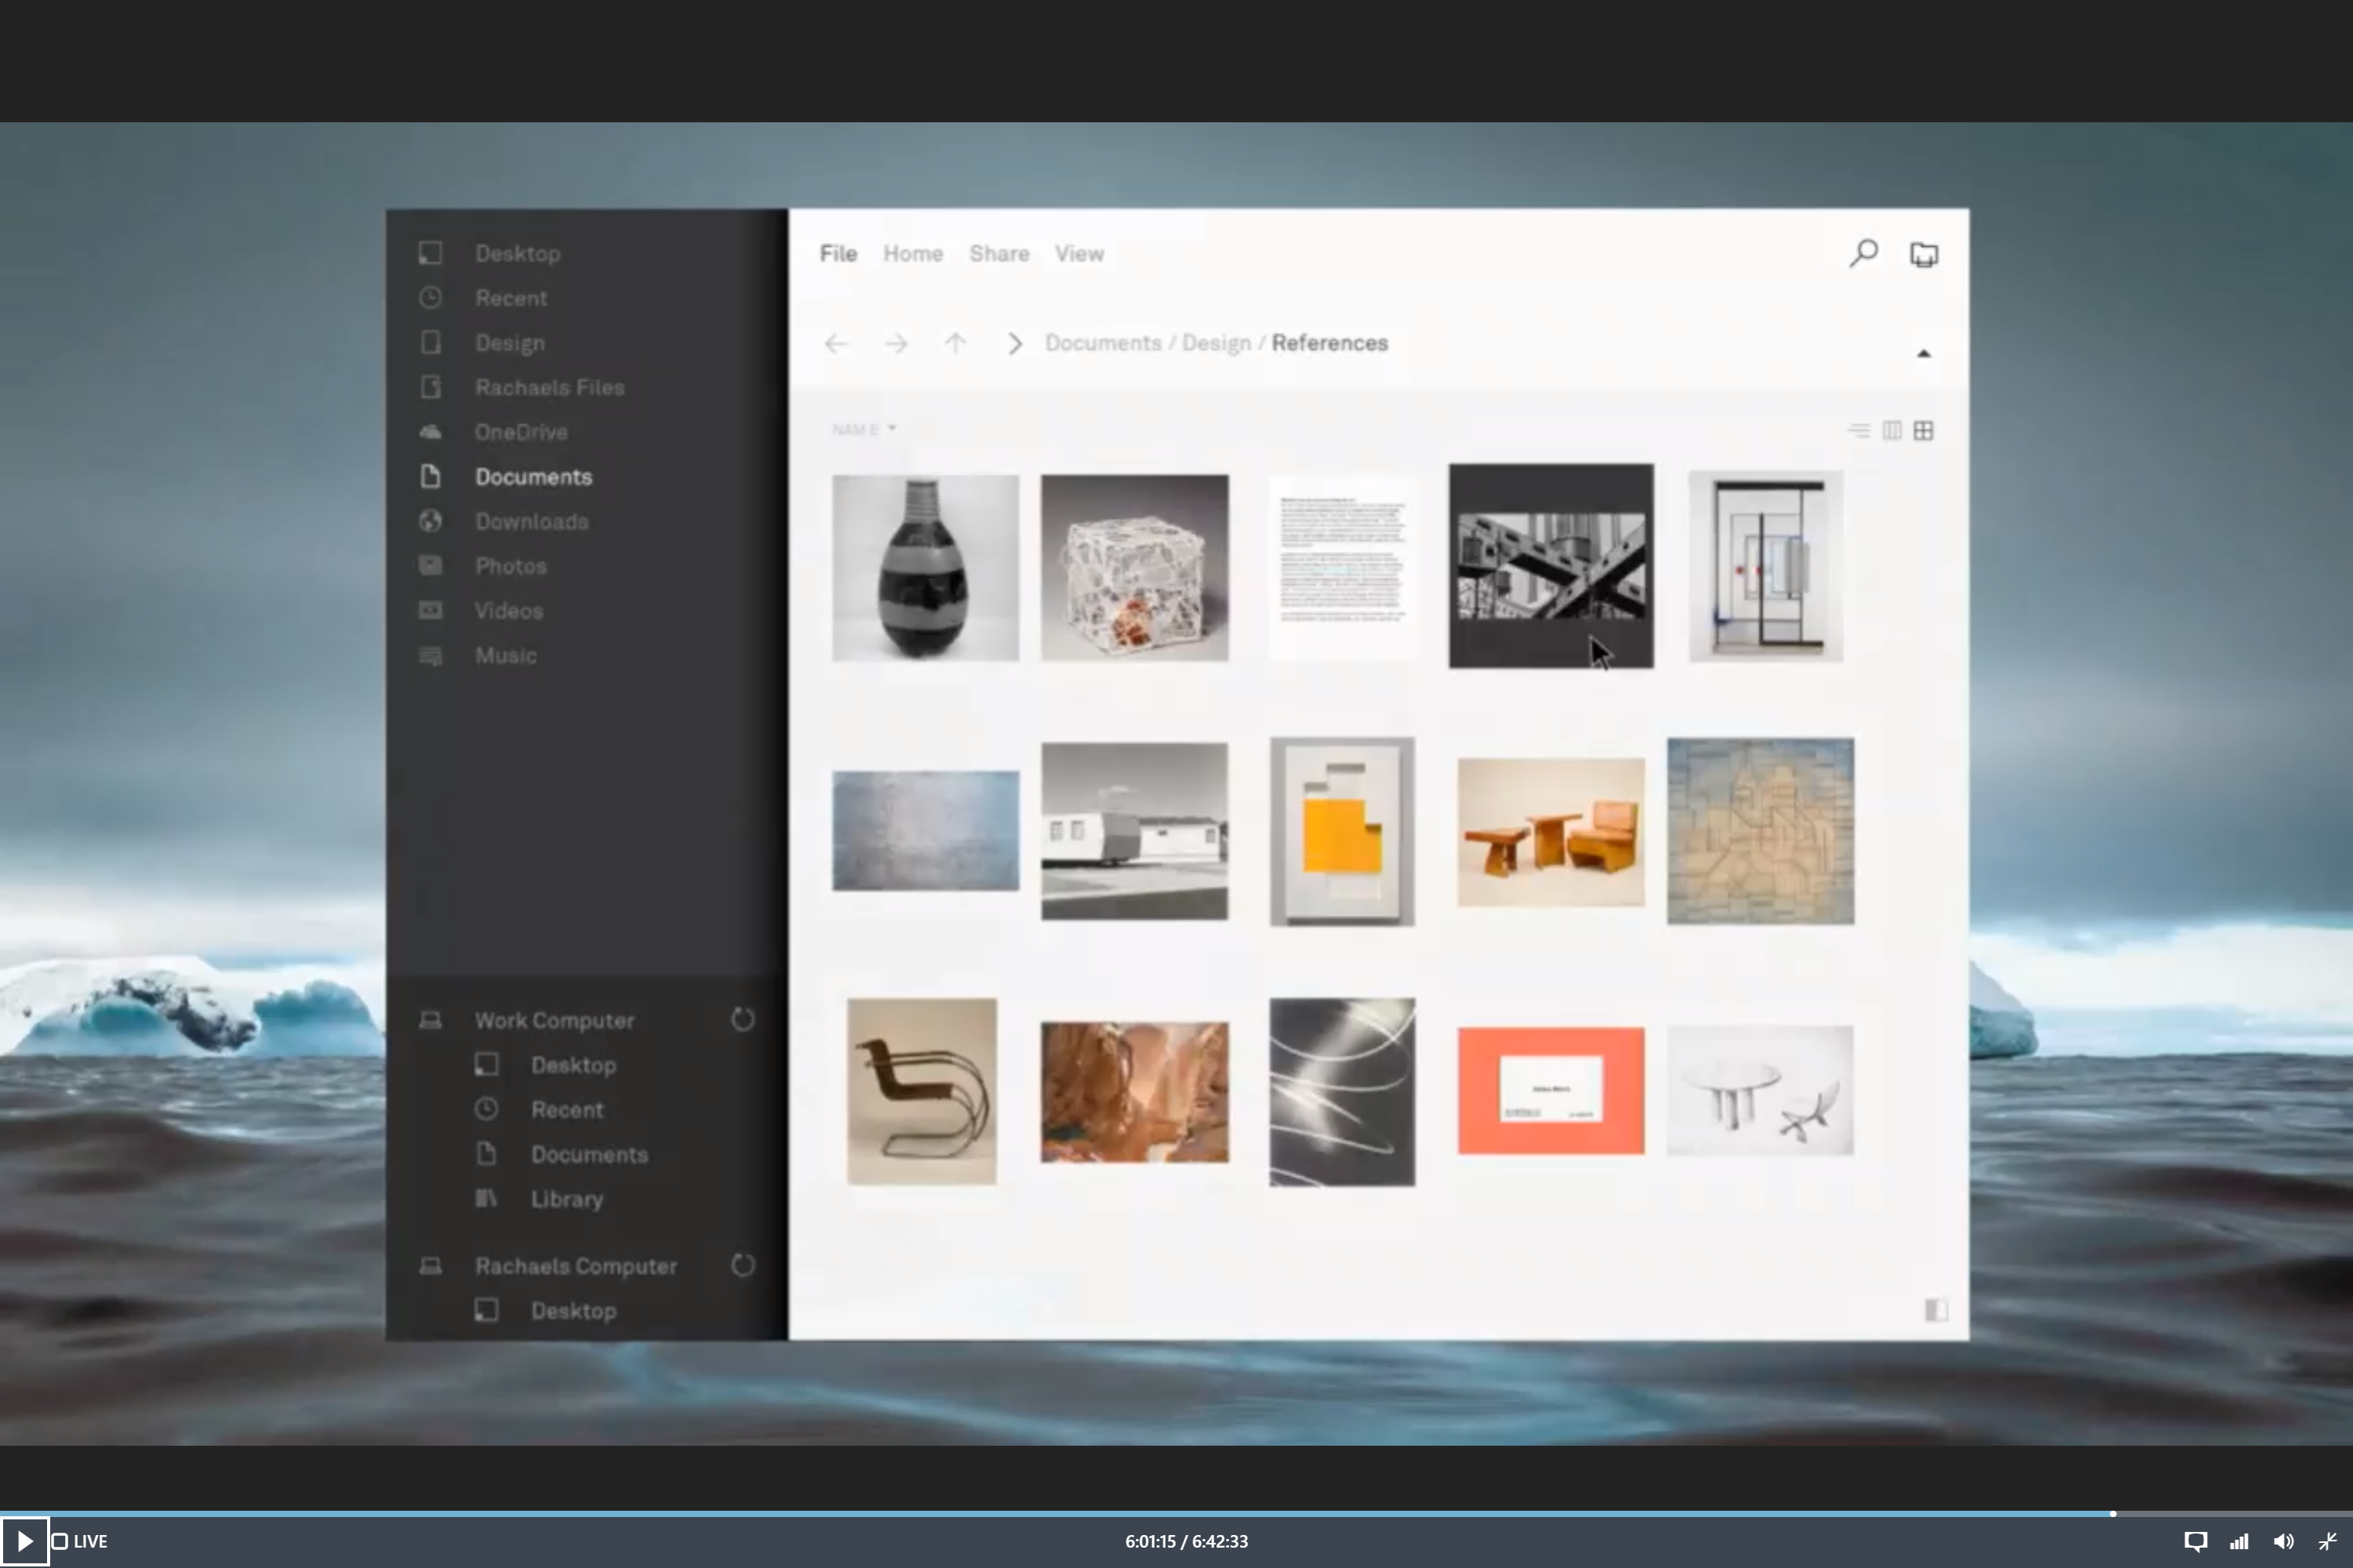The image size is (2353, 1568).
Task: Open the File menu
Action: (x=838, y=254)
